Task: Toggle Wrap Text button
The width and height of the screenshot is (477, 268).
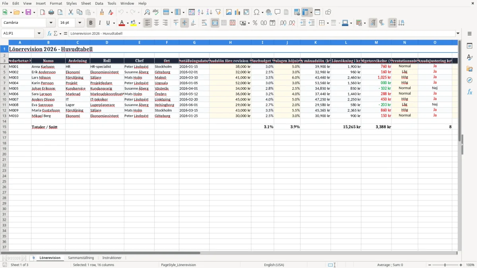Action: coord(204,23)
